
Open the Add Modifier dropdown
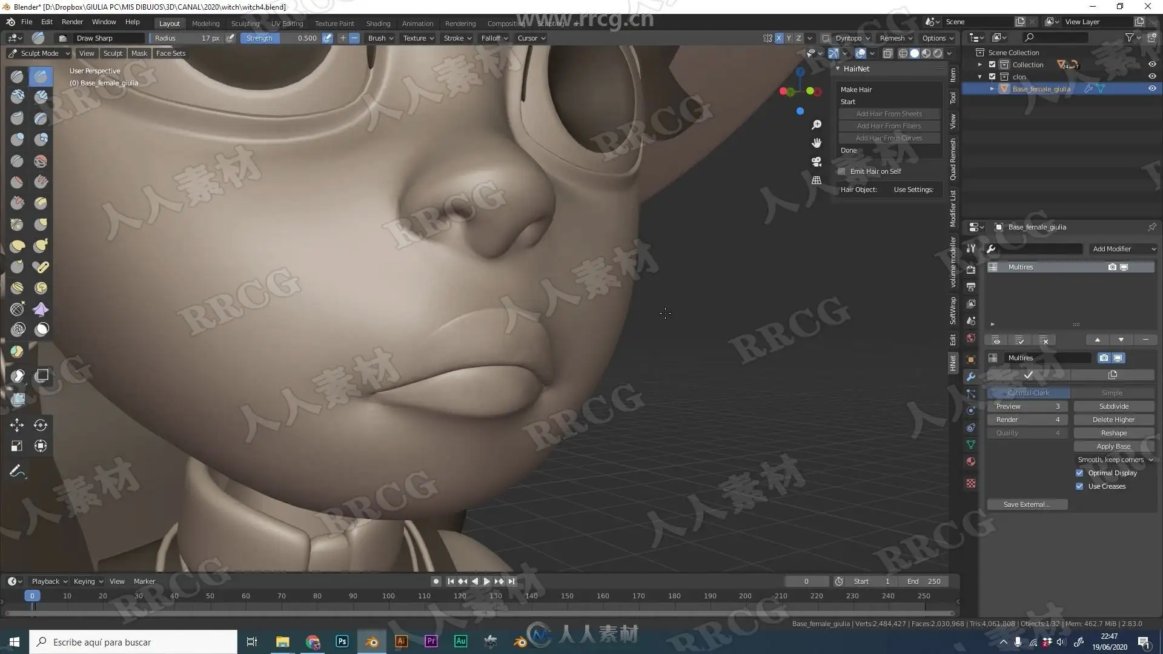pos(1123,249)
